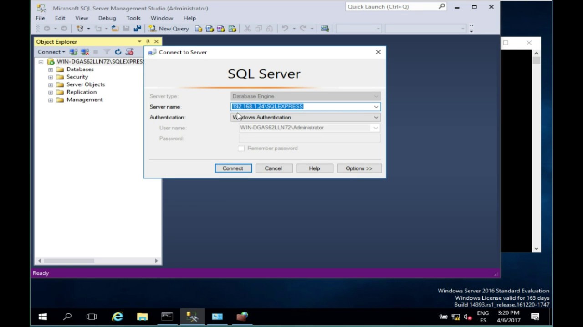Screen dimensions: 583x327
Task: Open Command Prompt from taskbar
Action: 167,317
